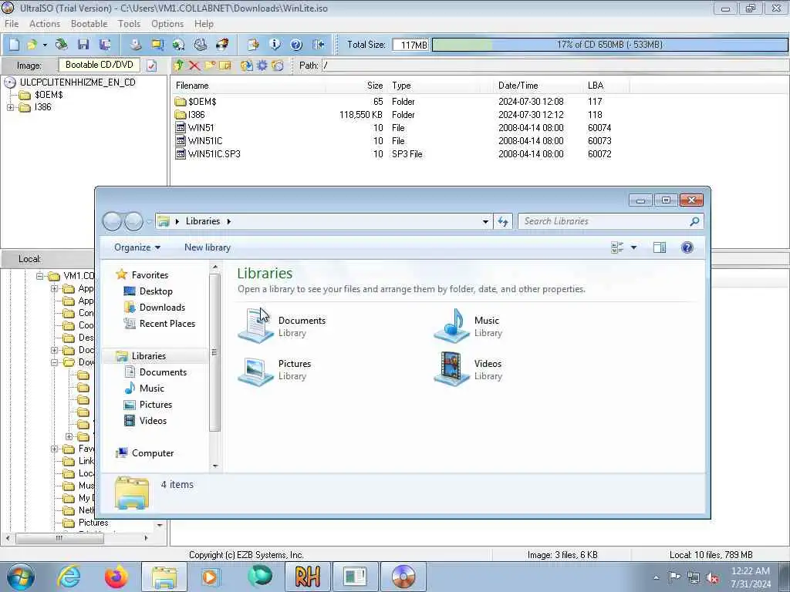Go up one folder with the green arrow icon

(x=179, y=66)
